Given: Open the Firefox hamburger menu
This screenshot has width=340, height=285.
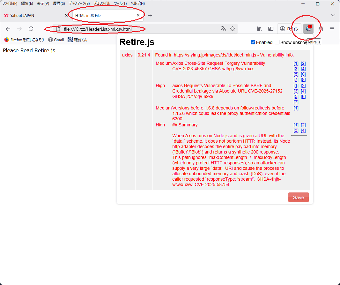Looking at the screenshot, I should [x=332, y=29].
